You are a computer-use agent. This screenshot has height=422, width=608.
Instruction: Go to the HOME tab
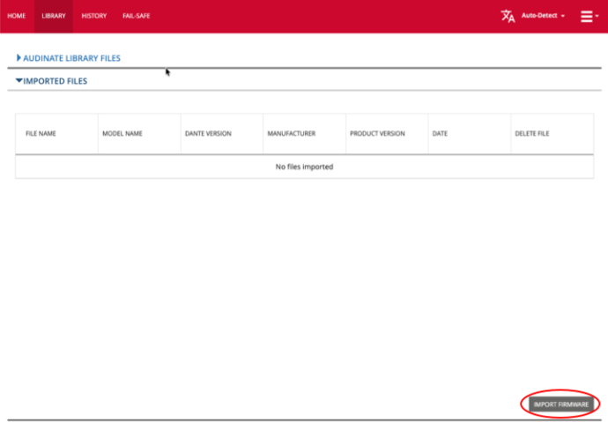coord(16,16)
